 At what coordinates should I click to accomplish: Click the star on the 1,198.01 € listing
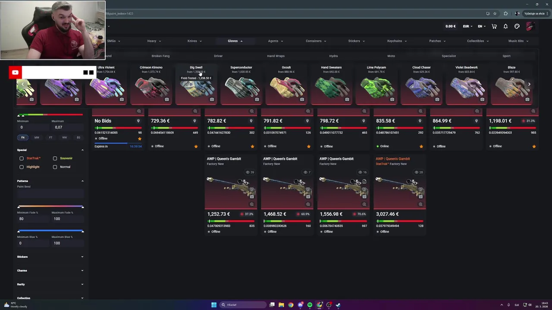[534, 146]
